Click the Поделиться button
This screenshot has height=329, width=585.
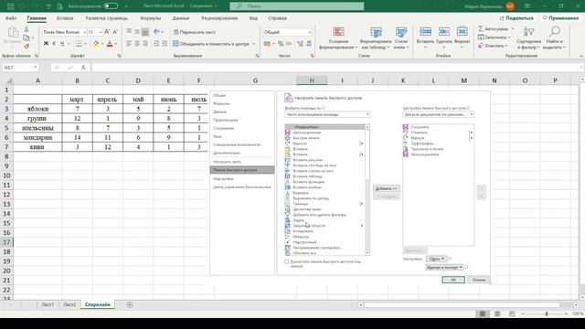[x=516, y=18]
